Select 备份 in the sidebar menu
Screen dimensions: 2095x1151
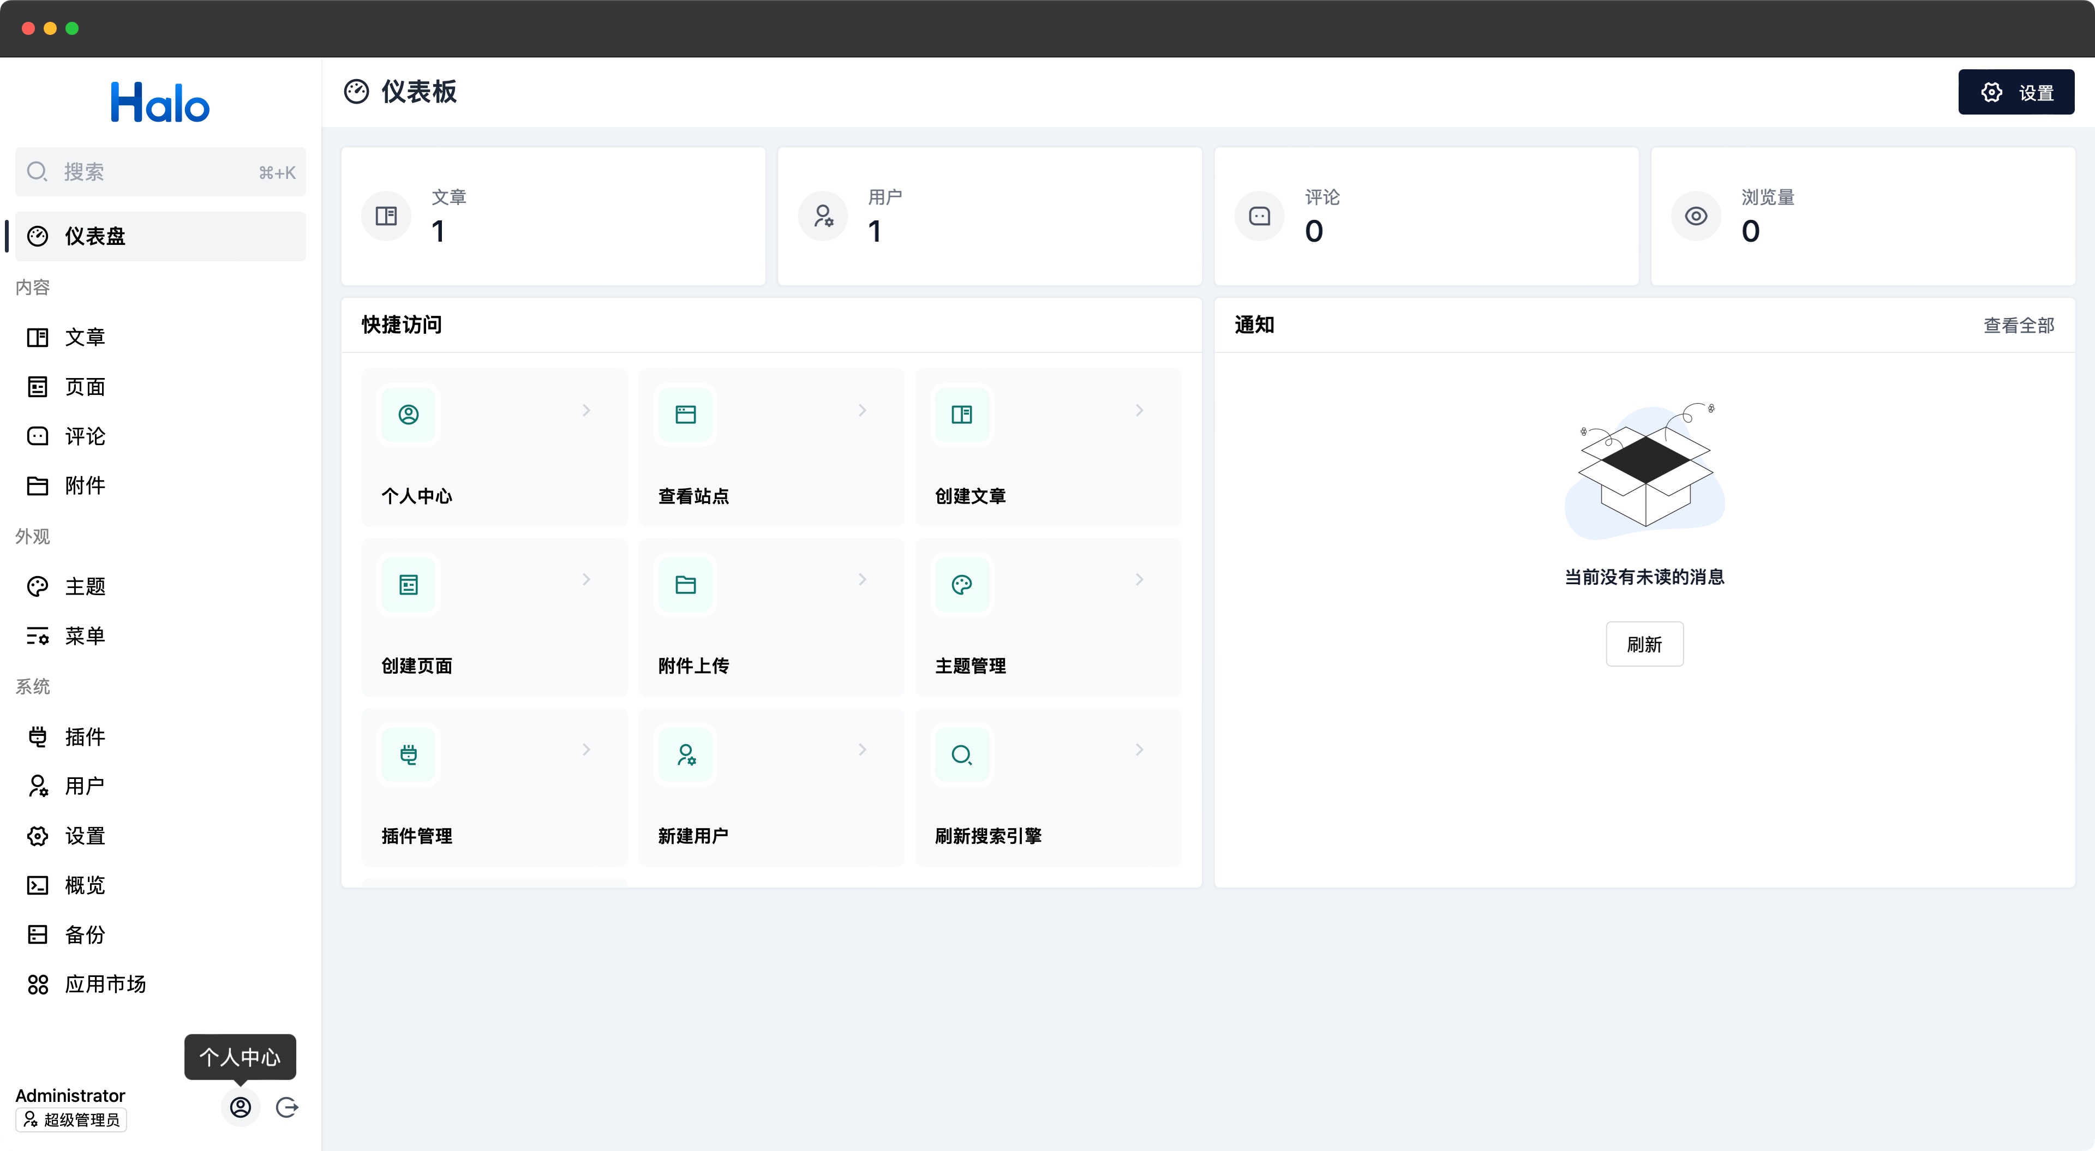pos(85,934)
